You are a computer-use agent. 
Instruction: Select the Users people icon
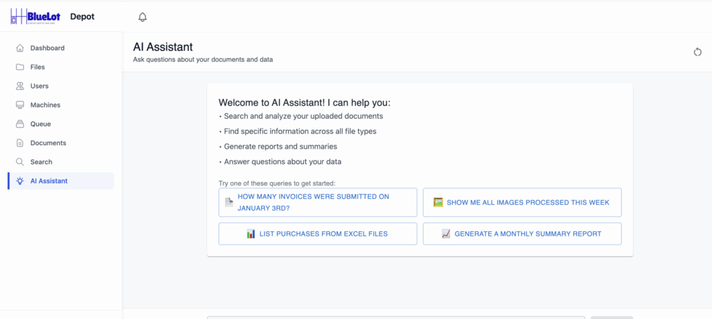click(20, 86)
